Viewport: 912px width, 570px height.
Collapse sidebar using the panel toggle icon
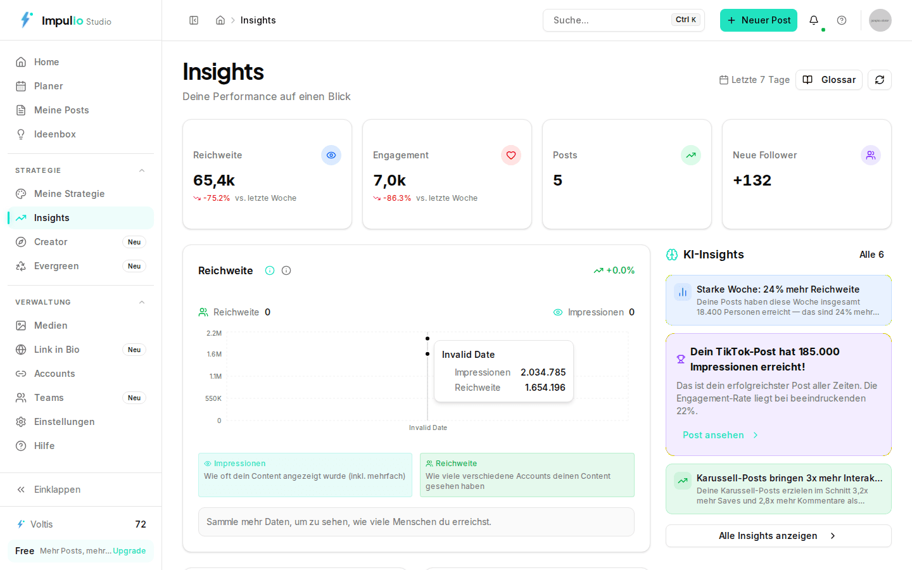point(194,20)
